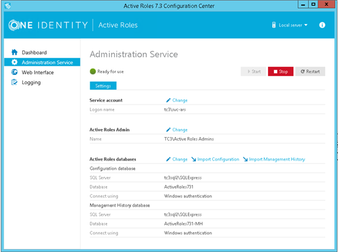Click pencil icon beside Active Roles Admin Change
Screen dimensions: 338x252
pos(168,130)
